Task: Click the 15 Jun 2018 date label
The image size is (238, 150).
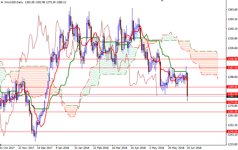Action: tap(193, 148)
